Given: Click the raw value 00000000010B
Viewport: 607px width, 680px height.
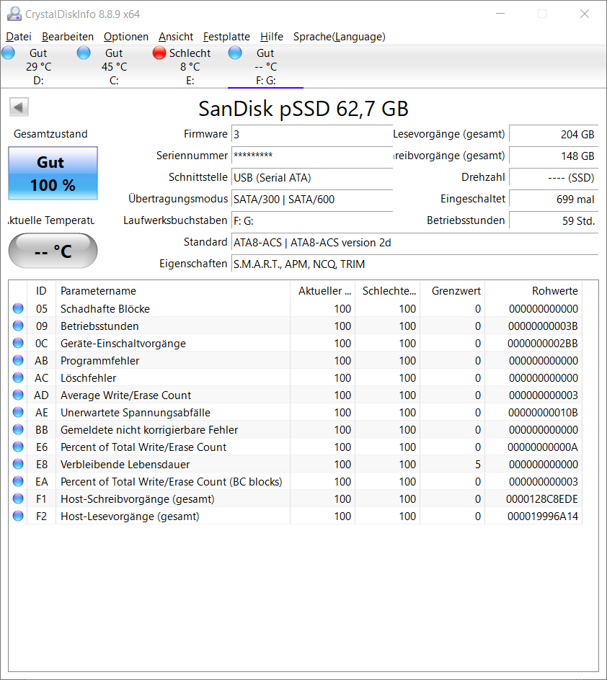Looking at the screenshot, I should pos(543,412).
